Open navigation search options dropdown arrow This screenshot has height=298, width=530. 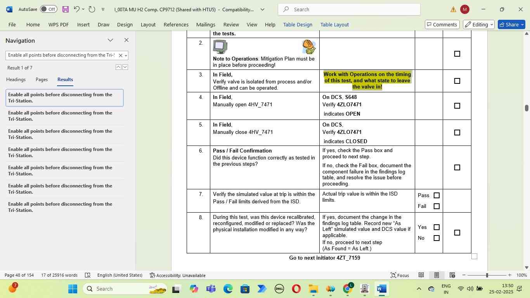click(x=126, y=55)
